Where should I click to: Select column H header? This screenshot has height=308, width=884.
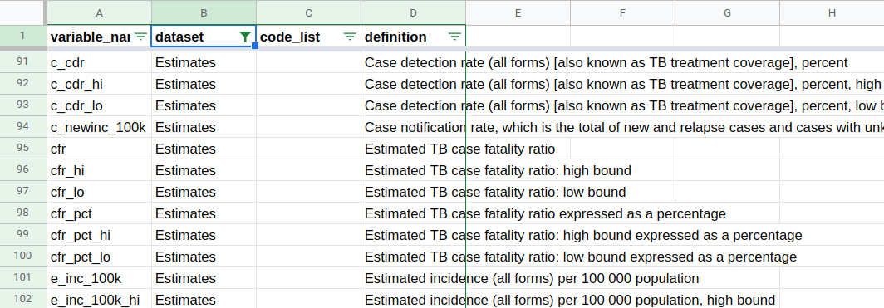832,12
